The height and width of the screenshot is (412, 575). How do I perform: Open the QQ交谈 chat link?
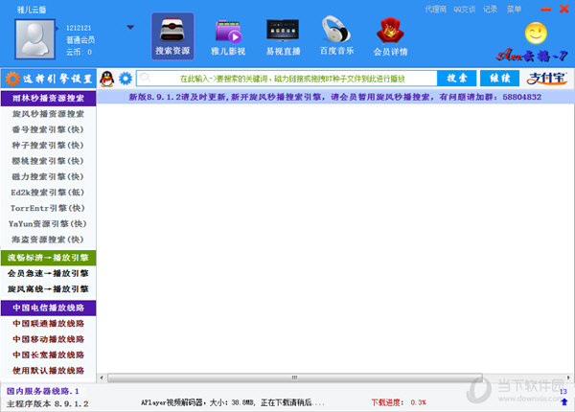point(464,10)
